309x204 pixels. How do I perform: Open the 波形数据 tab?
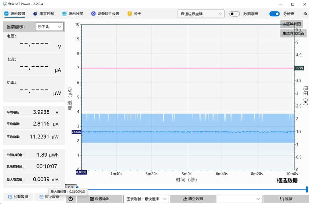coord(15,14)
